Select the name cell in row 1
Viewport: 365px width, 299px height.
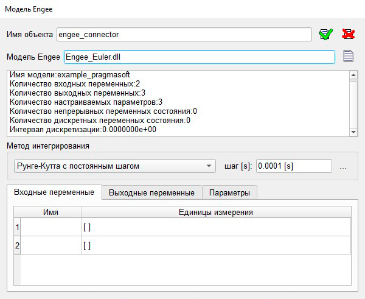tap(50, 227)
